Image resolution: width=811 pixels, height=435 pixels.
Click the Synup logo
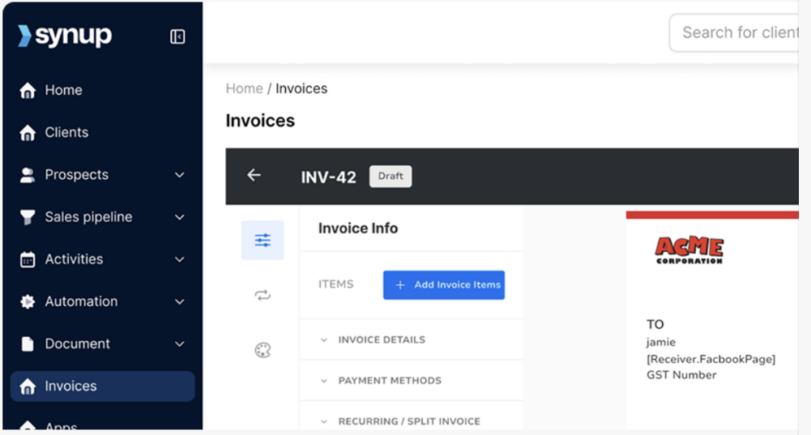coord(65,36)
